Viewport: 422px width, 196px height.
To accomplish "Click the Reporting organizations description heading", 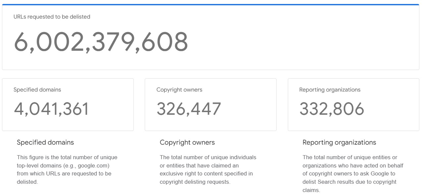I will pos(339,142).
